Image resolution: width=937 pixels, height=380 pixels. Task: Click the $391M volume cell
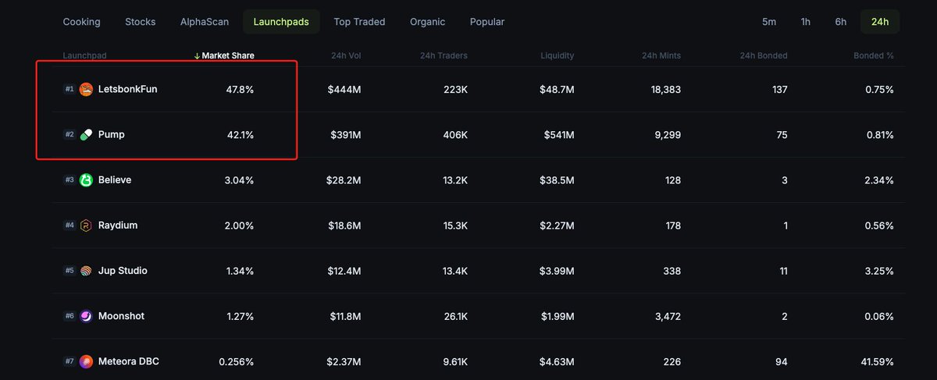(x=345, y=135)
